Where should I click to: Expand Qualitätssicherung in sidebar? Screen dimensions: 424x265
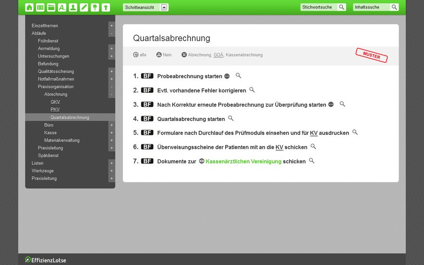tap(111, 72)
